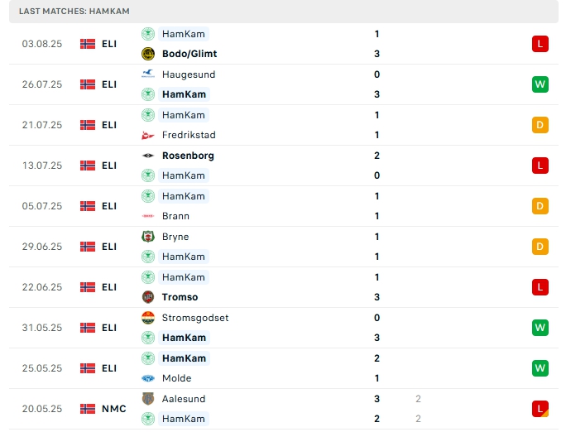The height and width of the screenshot is (432, 566).
Task: Click the green W badge for Molde match
Action: click(x=540, y=368)
